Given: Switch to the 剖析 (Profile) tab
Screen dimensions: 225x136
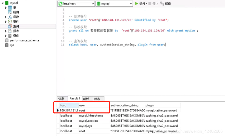Looking at the screenshot, I should pos(87,99).
